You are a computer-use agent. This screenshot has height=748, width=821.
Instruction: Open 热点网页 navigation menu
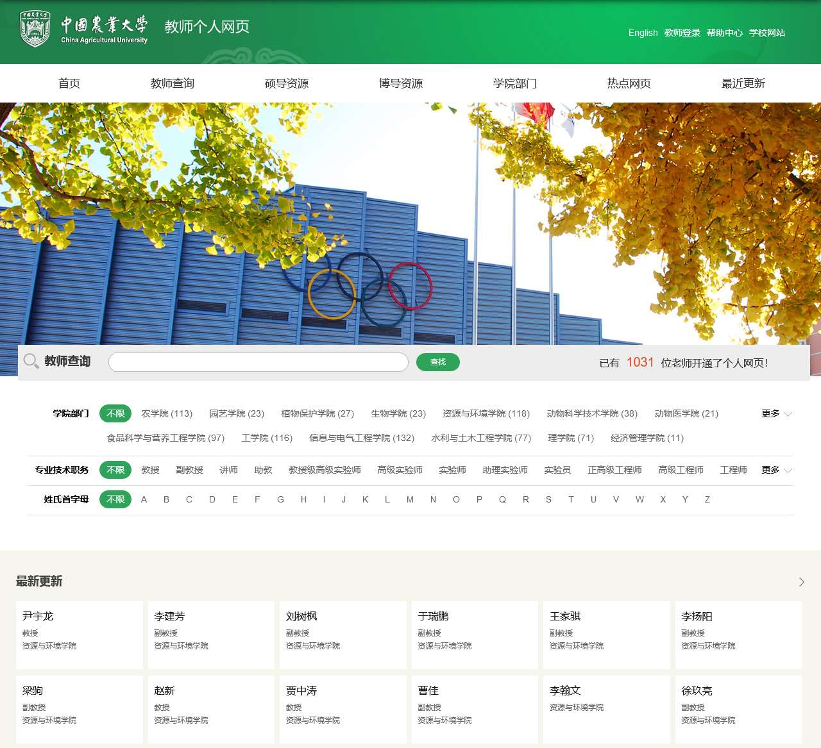coord(629,83)
